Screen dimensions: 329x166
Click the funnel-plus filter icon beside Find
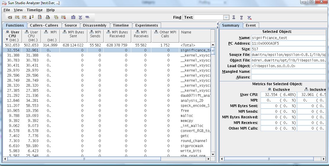point(249,17)
